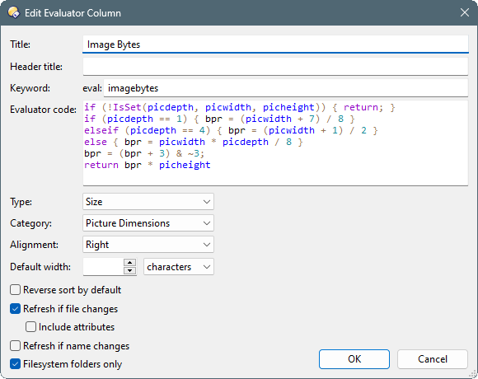Enable Refresh if name changes
Screen dimensions: 478x379
(15, 346)
